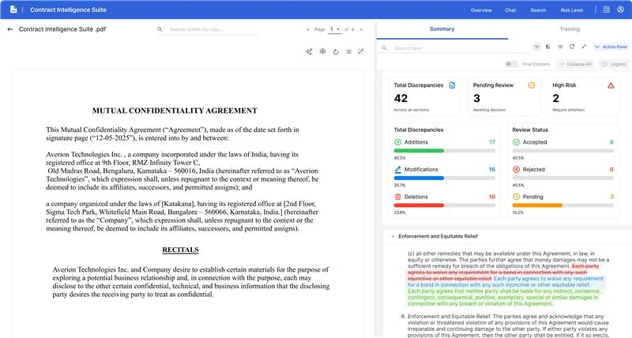
Task: Click the AI sparkle icon in document toolbar
Action: (309, 51)
